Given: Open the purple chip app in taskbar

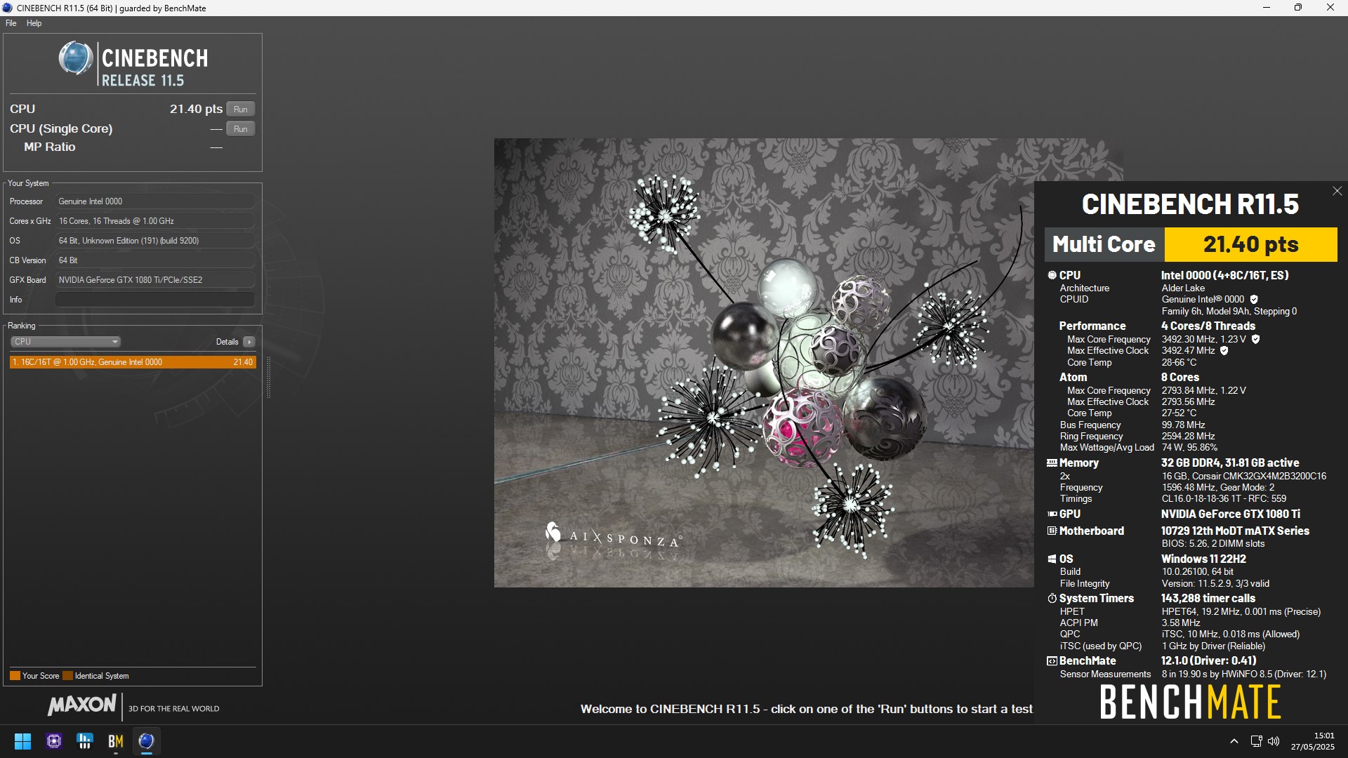Looking at the screenshot, I should [54, 741].
